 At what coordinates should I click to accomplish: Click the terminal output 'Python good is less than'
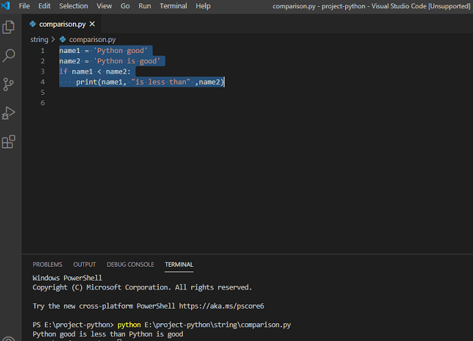tap(79, 334)
